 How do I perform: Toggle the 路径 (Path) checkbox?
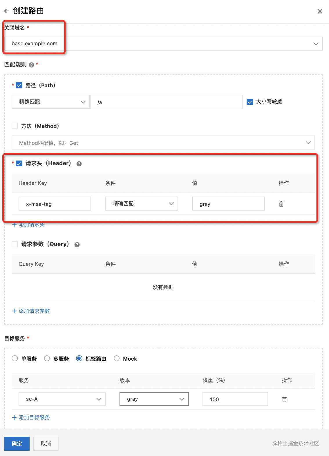[x=19, y=85]
